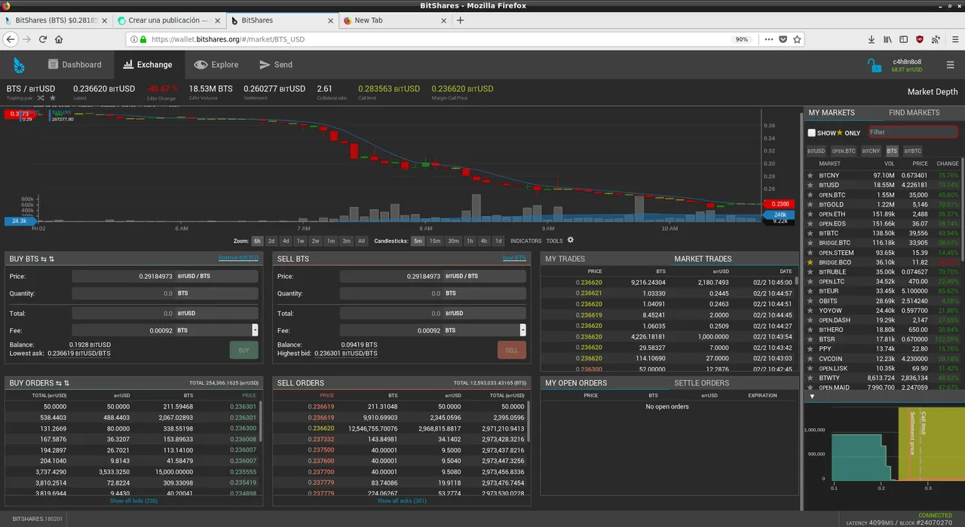The width and height of the screenshot is (965, 527).
Task: Open the Send page
Action: pyautogui.click(x=276, y=65)
